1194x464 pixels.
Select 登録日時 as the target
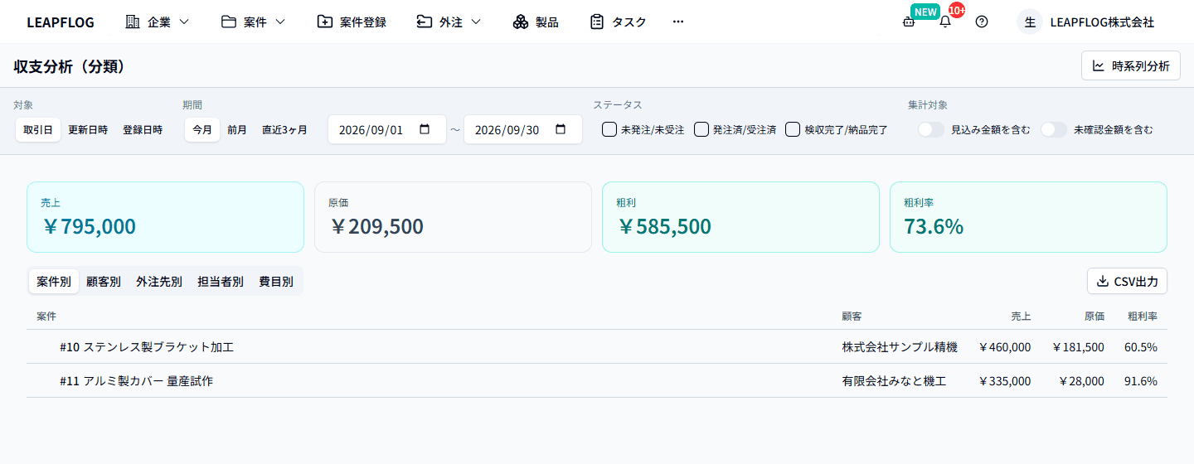click(x=143, y=129)
